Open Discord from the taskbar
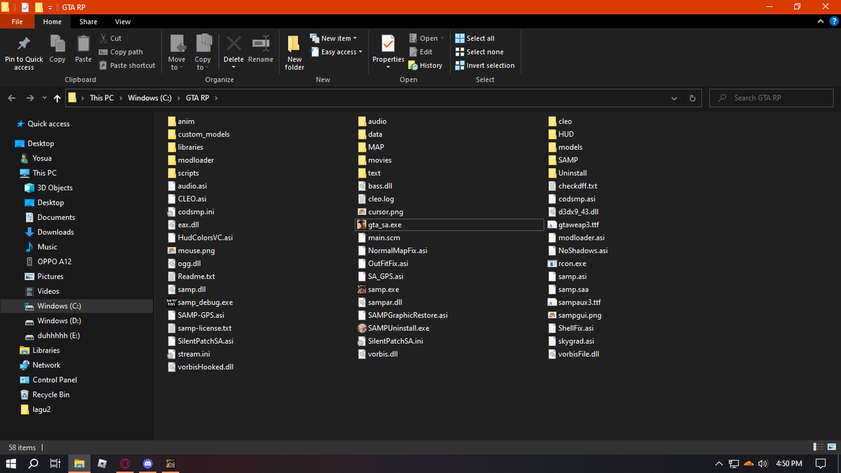 [x=148, y=463]
